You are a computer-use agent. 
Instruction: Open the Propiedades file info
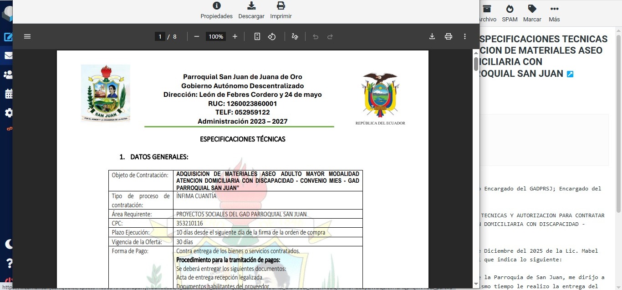pyautogui.click(x=217, y=10)
